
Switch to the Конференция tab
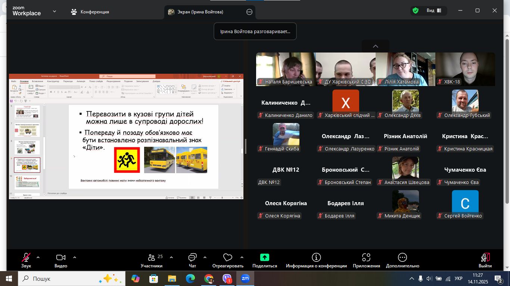point(90,12)
